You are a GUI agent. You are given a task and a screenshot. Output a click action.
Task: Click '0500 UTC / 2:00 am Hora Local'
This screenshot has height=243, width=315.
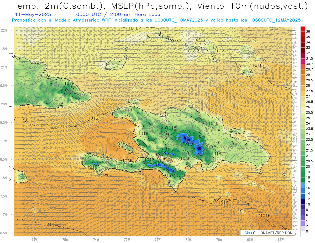119,14
